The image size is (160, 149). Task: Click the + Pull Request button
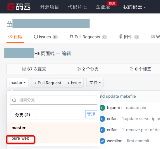[x=48, y=83]
